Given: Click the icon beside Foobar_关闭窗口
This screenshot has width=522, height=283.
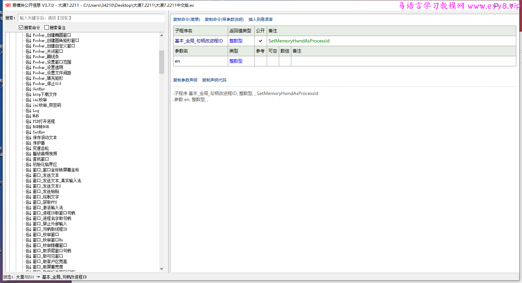Looking at the screenshot, I should click(29, 51).
